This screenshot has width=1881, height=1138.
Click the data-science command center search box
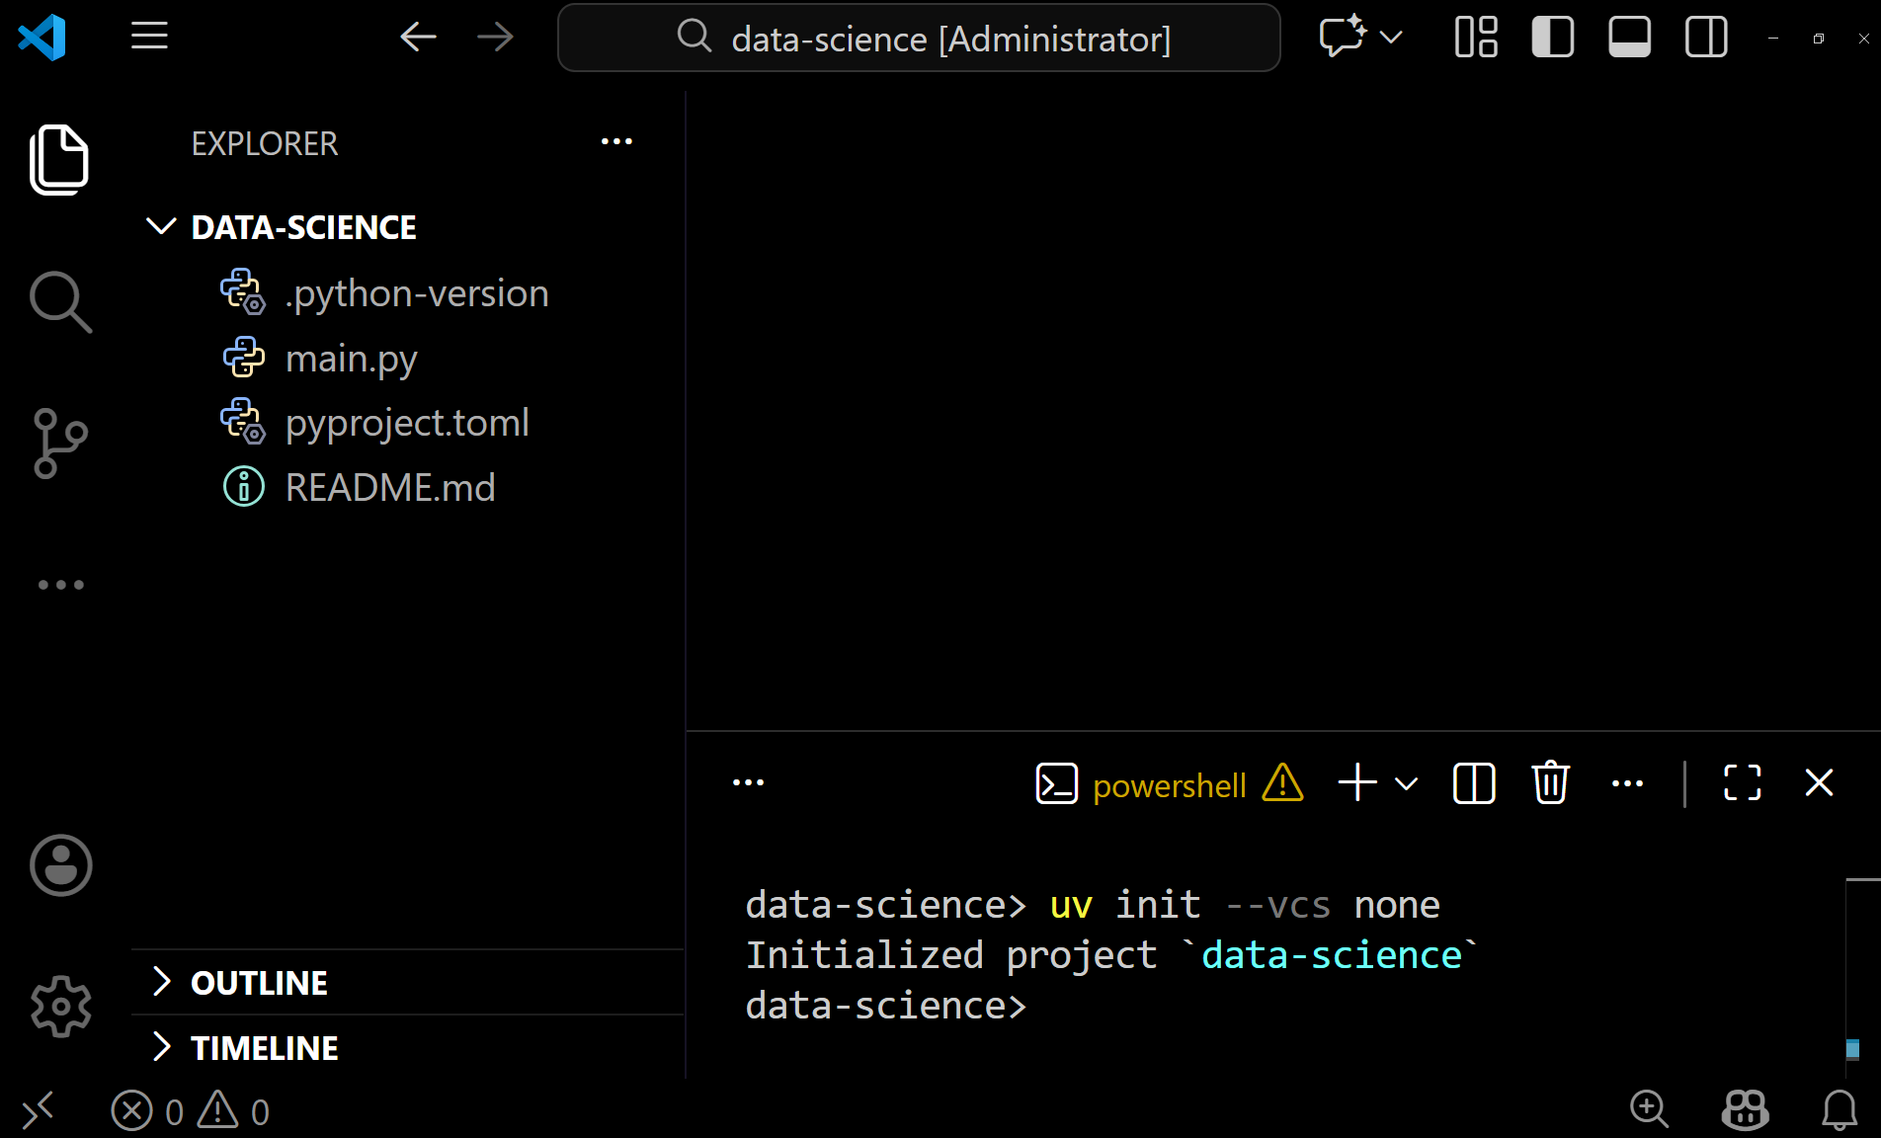919,38
